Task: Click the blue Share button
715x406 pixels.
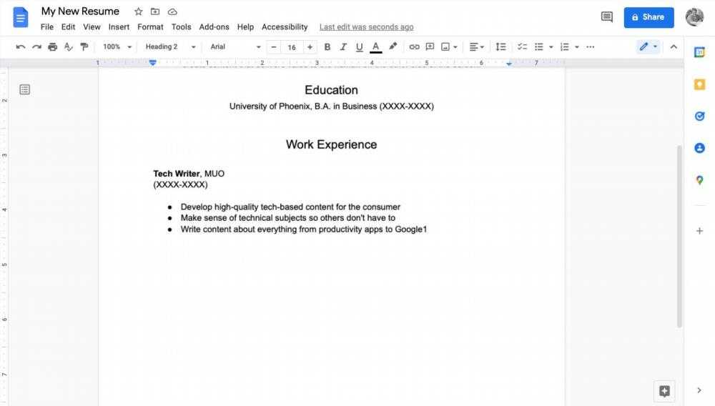Action: pos(649,17)
